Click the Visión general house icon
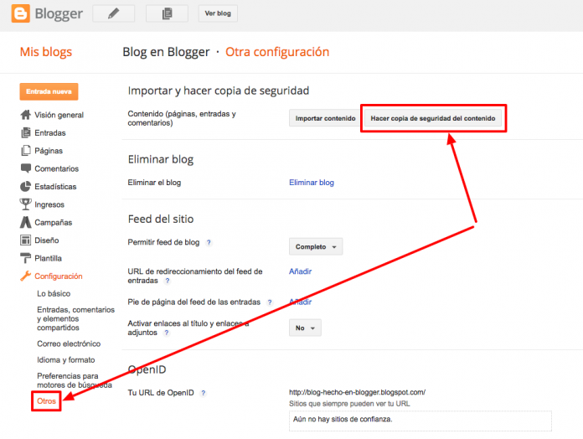The image size is (583, 439). click(x=25, y=115)
